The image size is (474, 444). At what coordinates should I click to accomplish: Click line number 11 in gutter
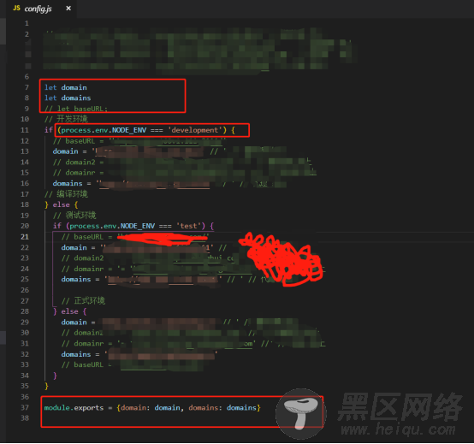click(25, 130)
